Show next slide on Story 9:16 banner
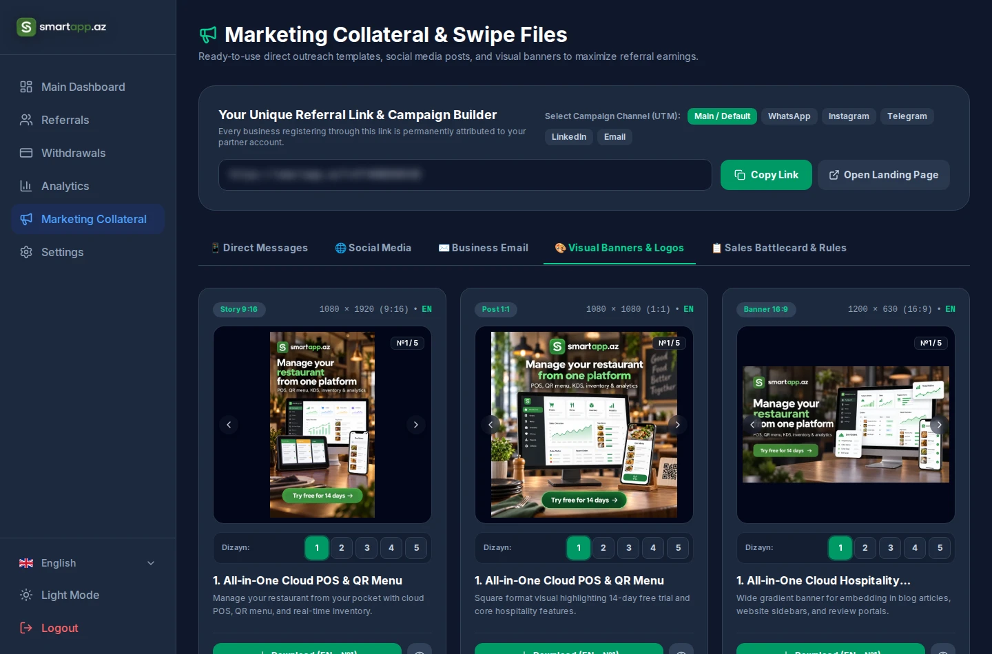The height and width of the screenshot is (654, 992). (415, 425)
